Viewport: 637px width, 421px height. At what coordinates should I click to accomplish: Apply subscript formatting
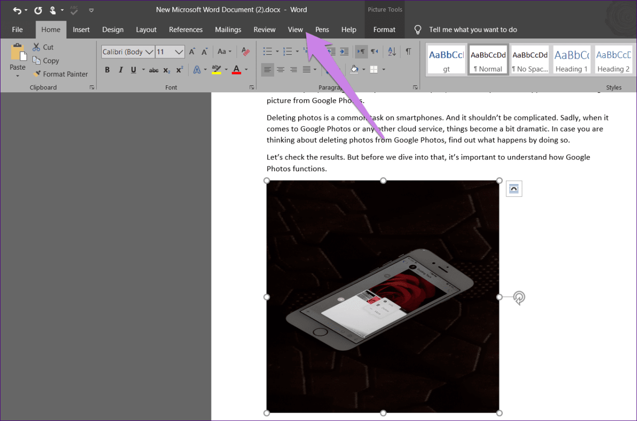167,70
